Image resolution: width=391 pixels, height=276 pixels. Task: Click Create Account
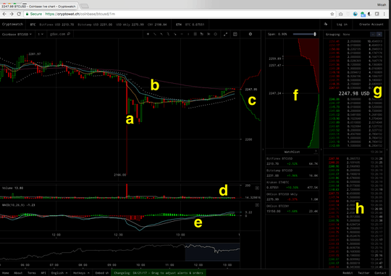[371, 24]
